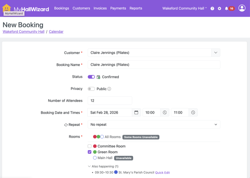Image resolution: width=250 pixels, height=178 pixels.
Task: Open notifications bell icon
Action: [226, 8]
